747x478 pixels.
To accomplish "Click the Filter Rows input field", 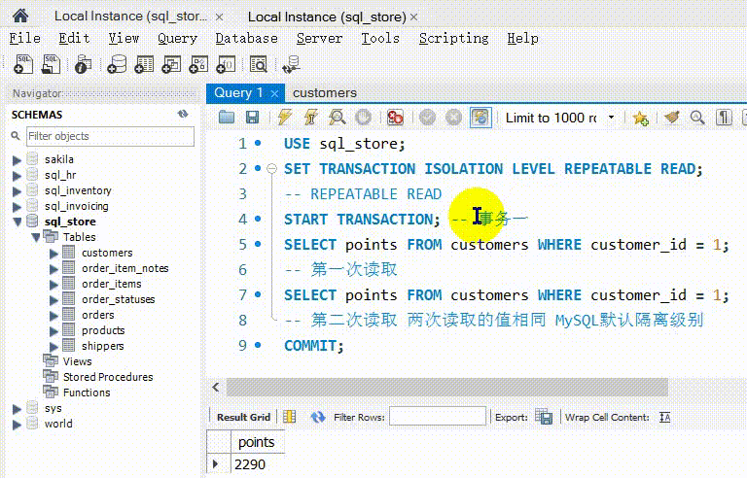I will (x=438, y=416).
